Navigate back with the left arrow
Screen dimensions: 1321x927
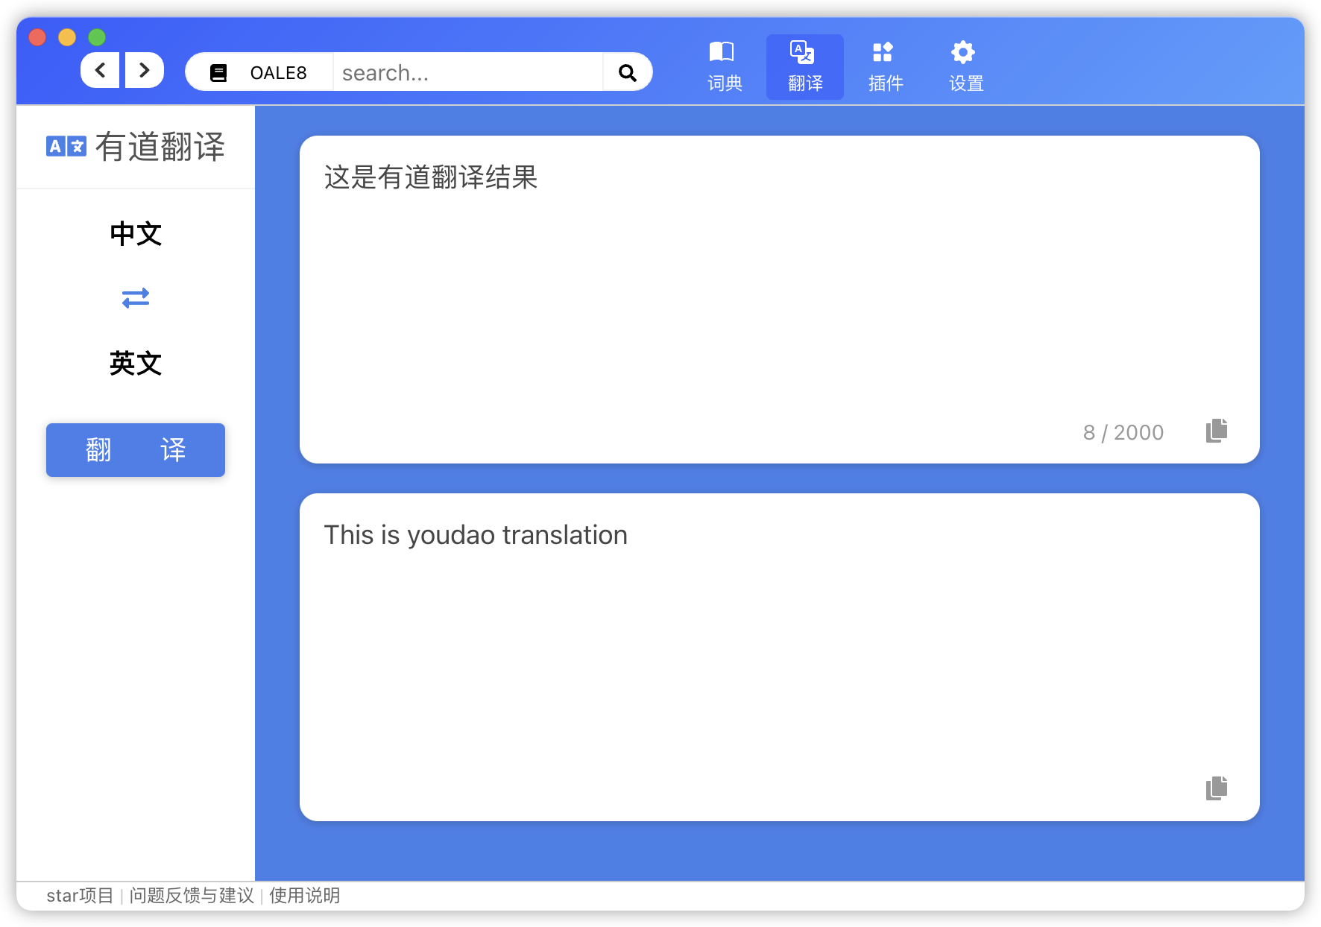point(100,69)
